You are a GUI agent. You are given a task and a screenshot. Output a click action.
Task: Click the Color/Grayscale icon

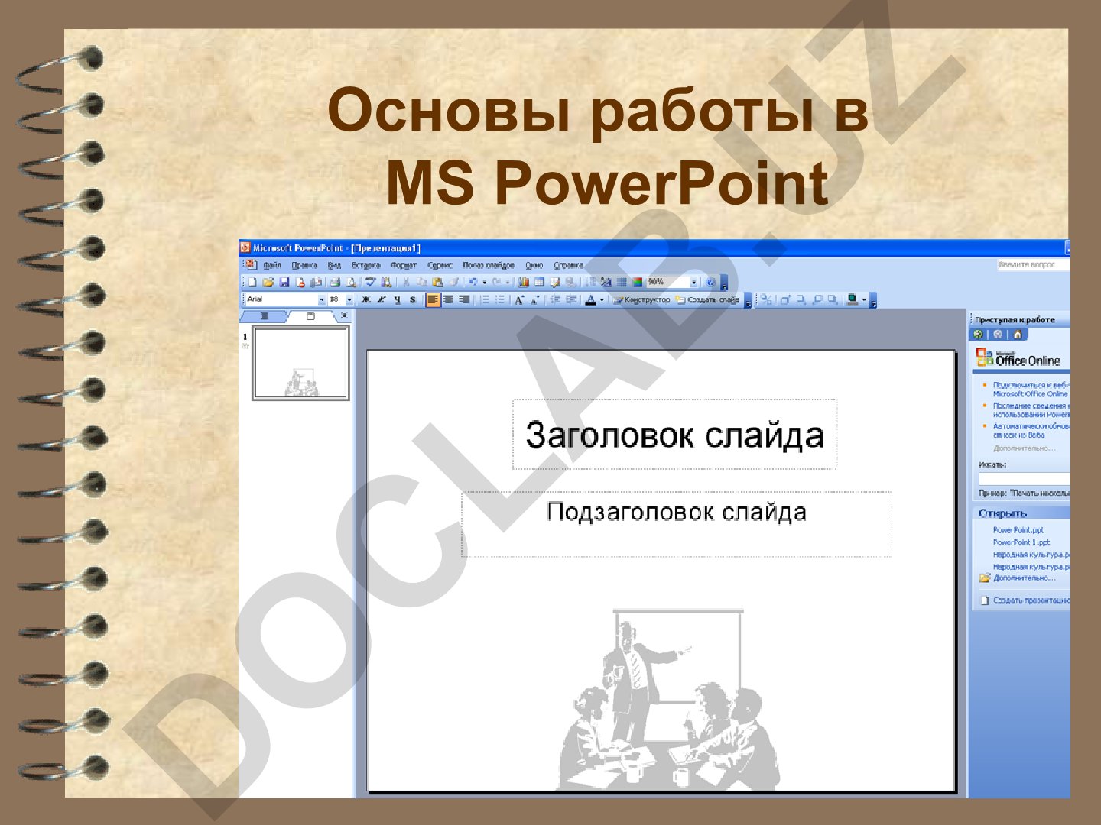point(638,282)
